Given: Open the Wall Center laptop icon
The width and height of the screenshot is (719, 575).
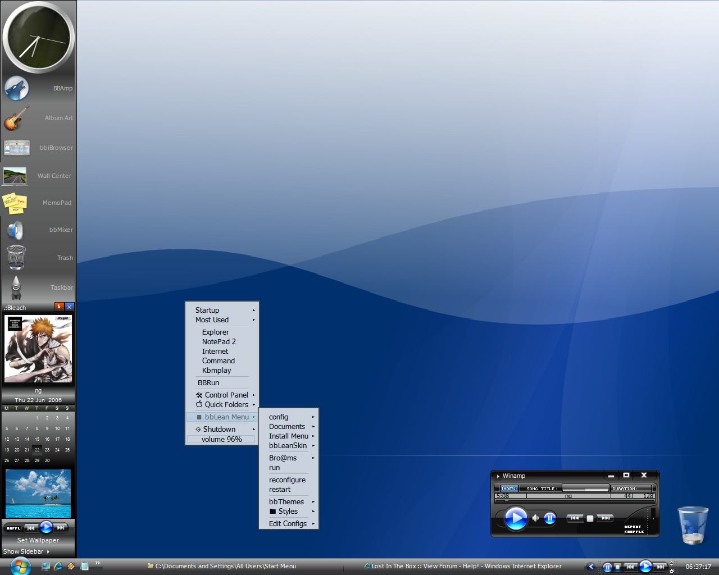Looking at the screenshot, I should point(15,176).
